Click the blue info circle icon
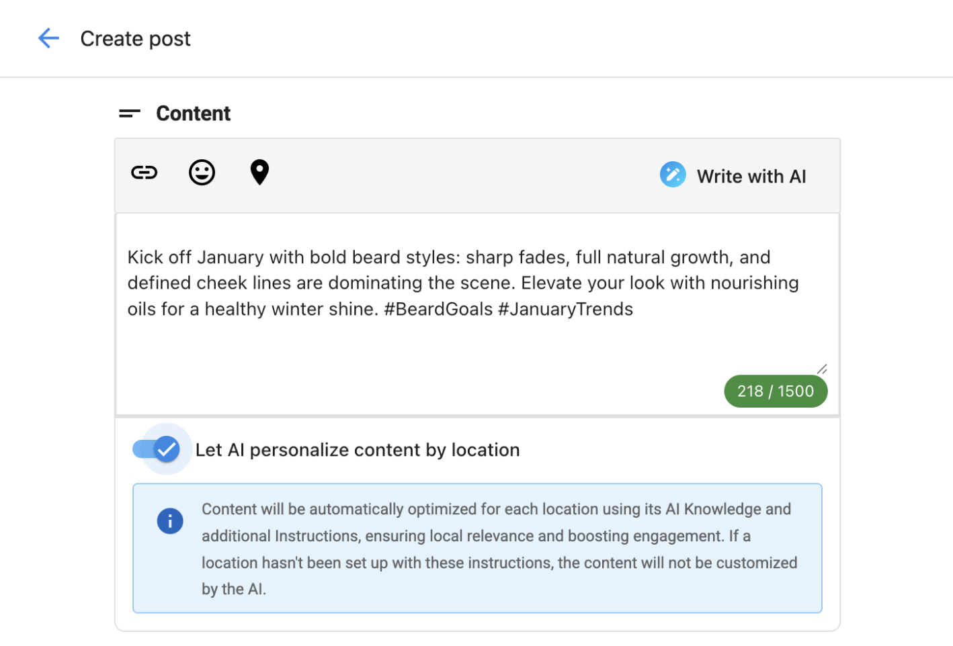This screenshot has width=953, height=646. 170,521
